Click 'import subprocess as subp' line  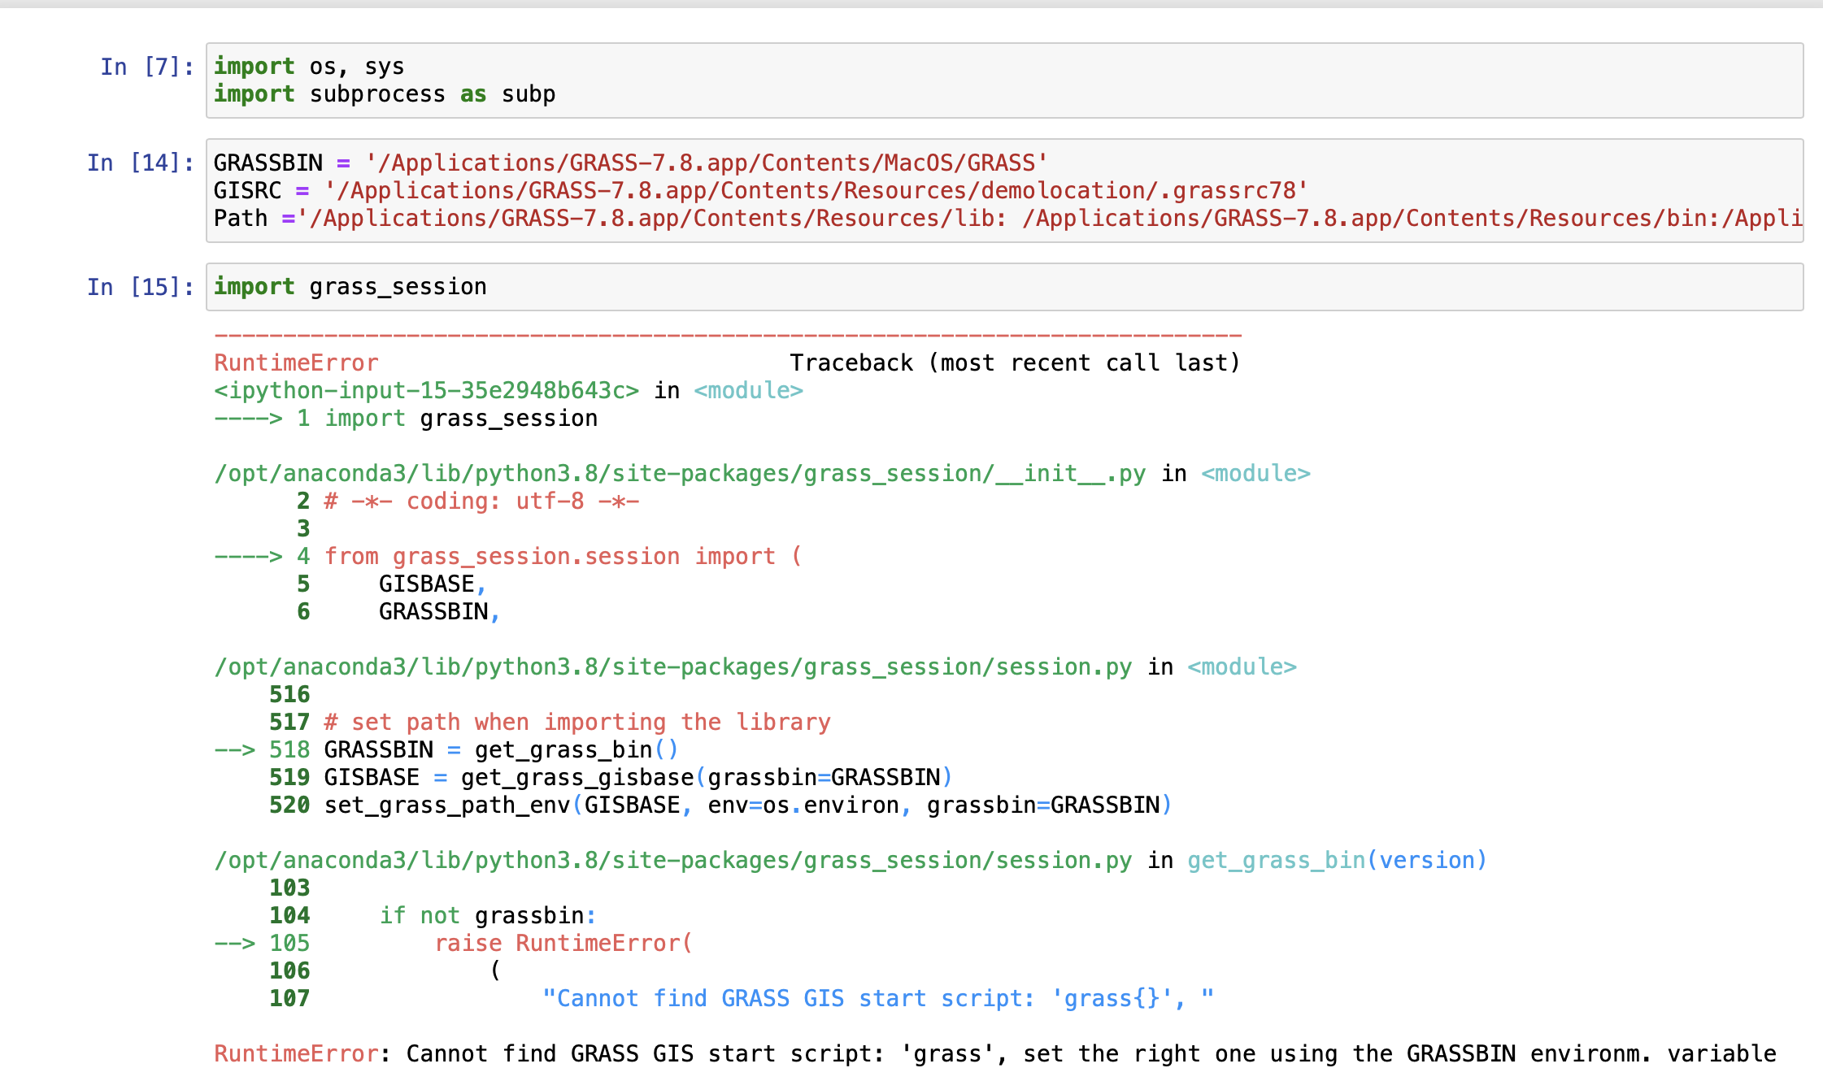[385, 94]
